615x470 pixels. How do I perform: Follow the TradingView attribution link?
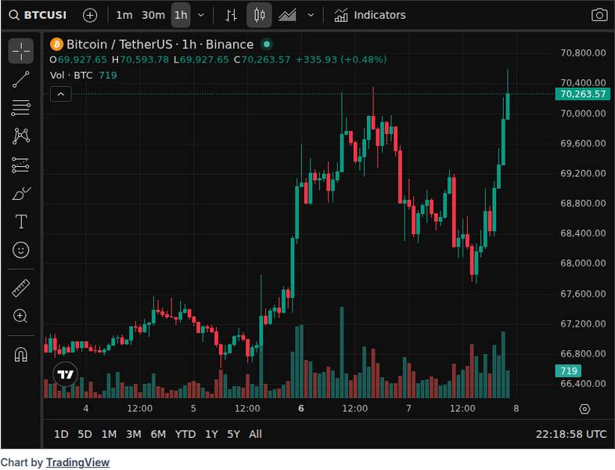(77, 462)
